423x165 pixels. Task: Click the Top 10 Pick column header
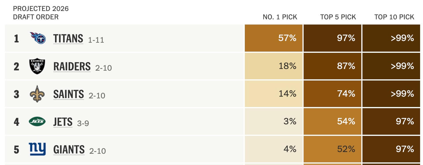tap(394, 17)
